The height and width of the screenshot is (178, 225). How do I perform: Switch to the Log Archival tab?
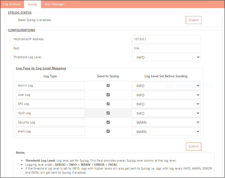(11, 4)
